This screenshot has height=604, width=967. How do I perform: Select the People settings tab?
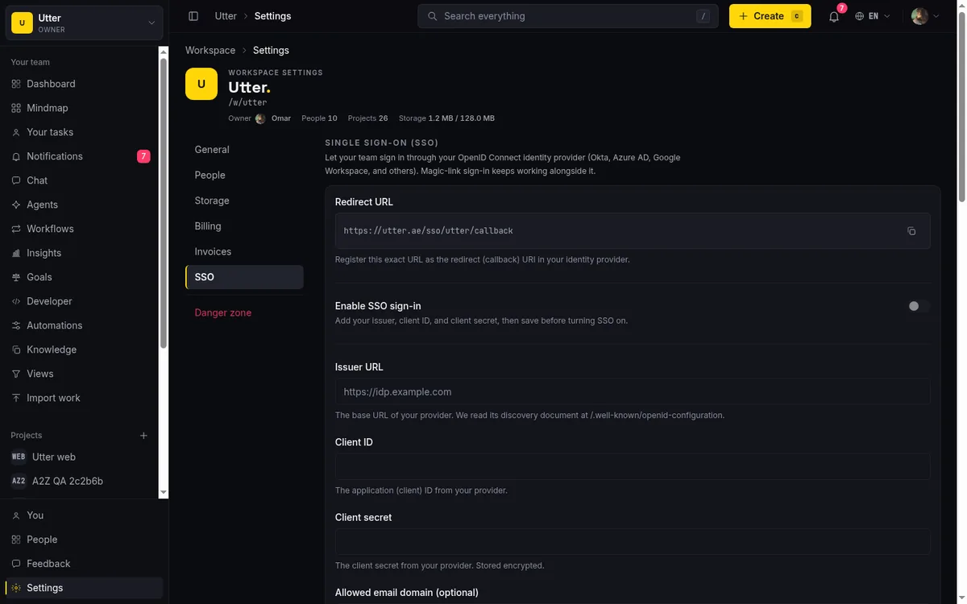point(244,175)
